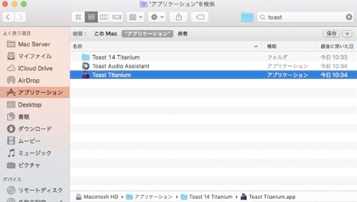Open Desktop in the sidebar
Screen dimensions: 357x202
point(35,105)
